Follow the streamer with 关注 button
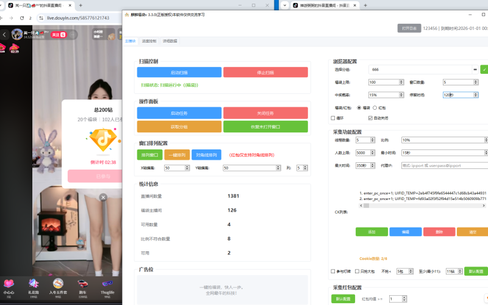The height and width of the screenshot is (305, 488). [x=59, y=35]
